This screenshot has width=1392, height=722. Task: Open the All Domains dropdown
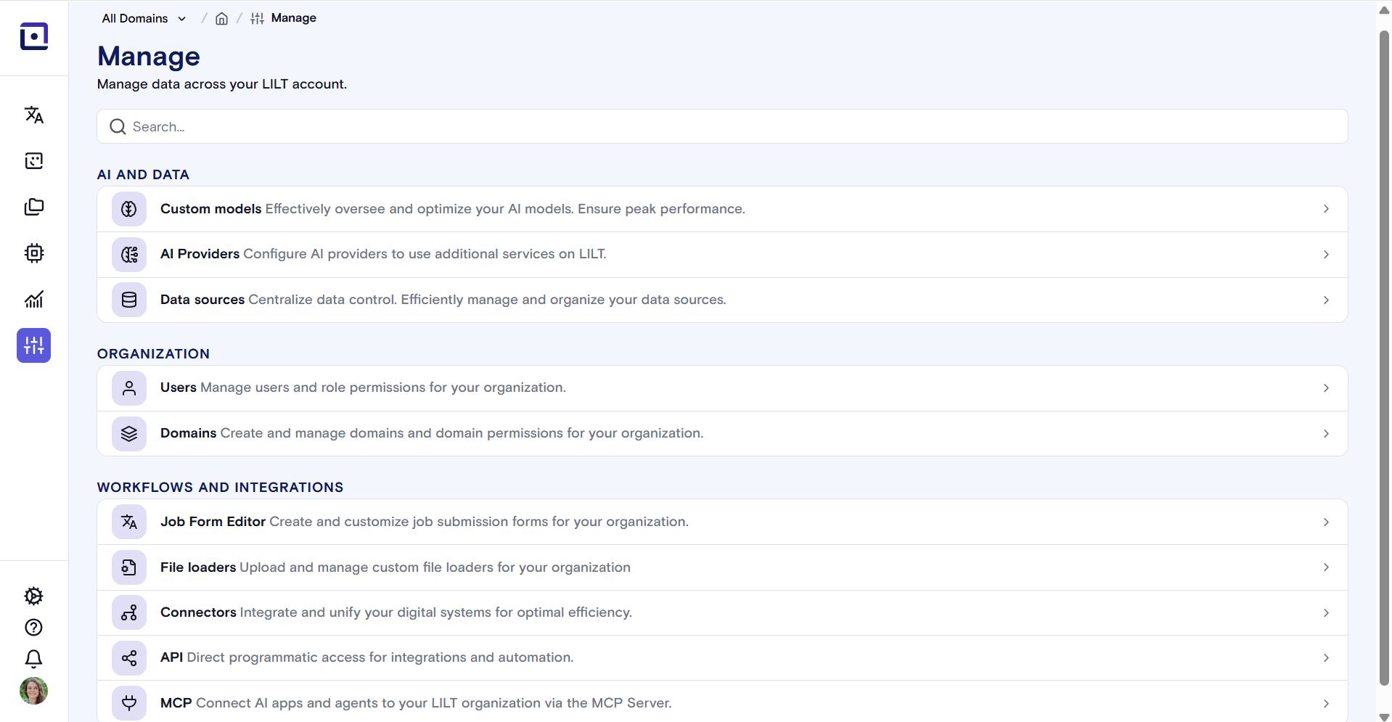tap(144, 19)
